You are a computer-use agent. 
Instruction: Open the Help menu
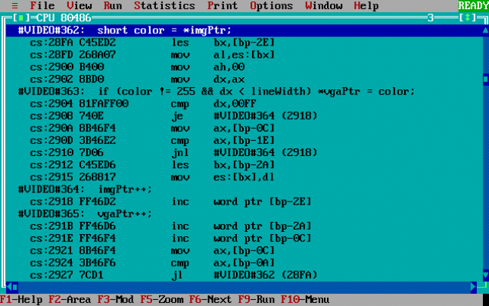coord(366,5)
